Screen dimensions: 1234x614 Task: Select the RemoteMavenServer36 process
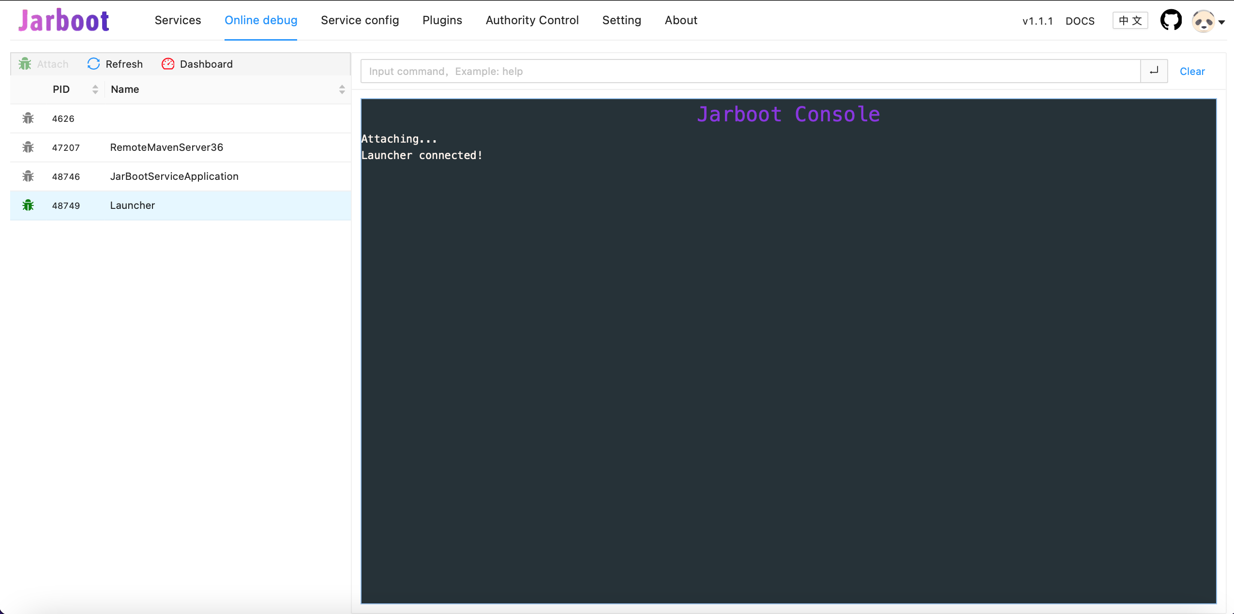181,147
